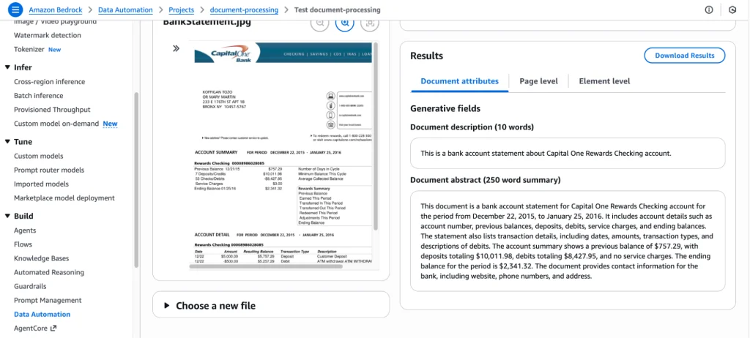Open the hamburger navigation menu
The width and height of the screenshot is (750, 338).
[15, 10]
